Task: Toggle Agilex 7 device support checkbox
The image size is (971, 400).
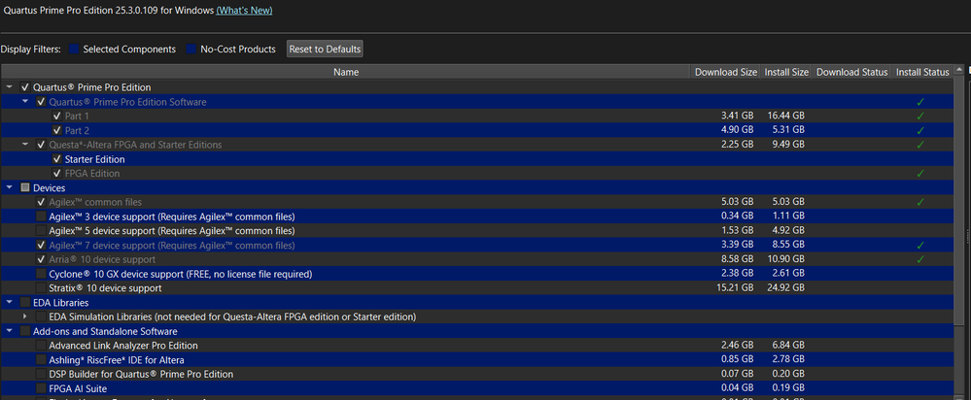Action: coord(41,246)
